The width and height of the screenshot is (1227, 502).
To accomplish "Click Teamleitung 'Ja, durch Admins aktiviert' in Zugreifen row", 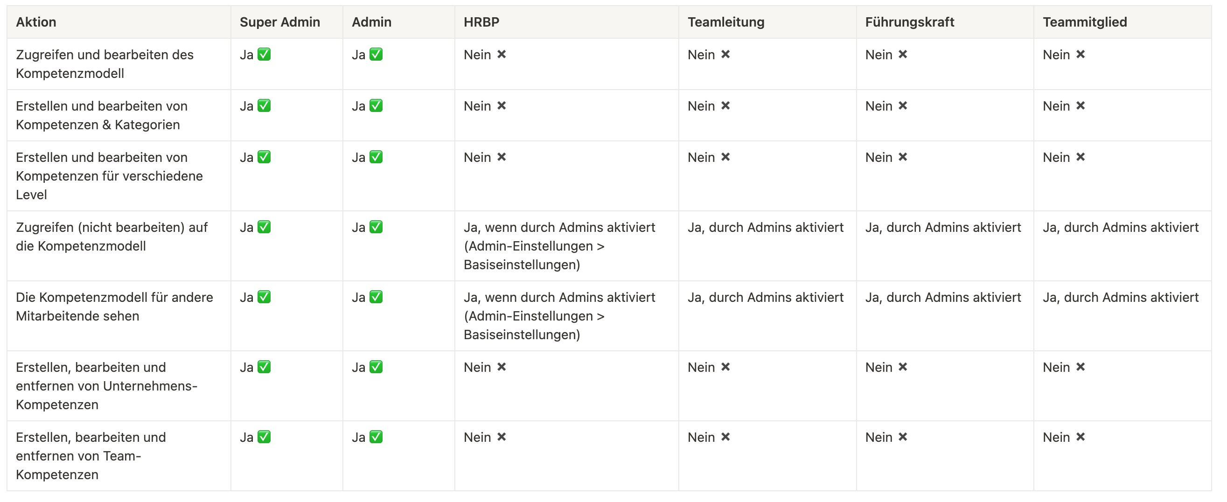I will coord(766,227).
